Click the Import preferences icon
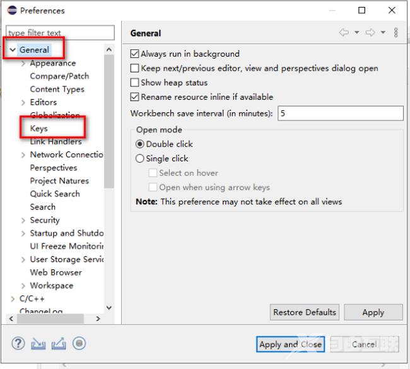 [38, 344]
